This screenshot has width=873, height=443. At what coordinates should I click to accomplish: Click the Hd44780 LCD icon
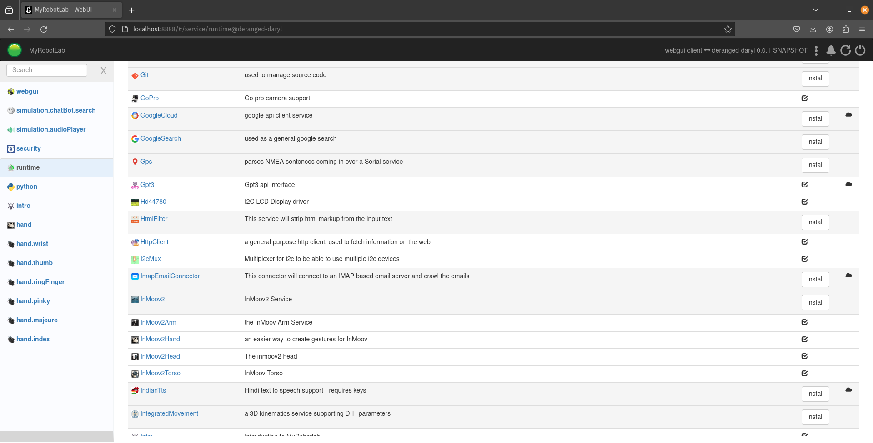(135, 202)
